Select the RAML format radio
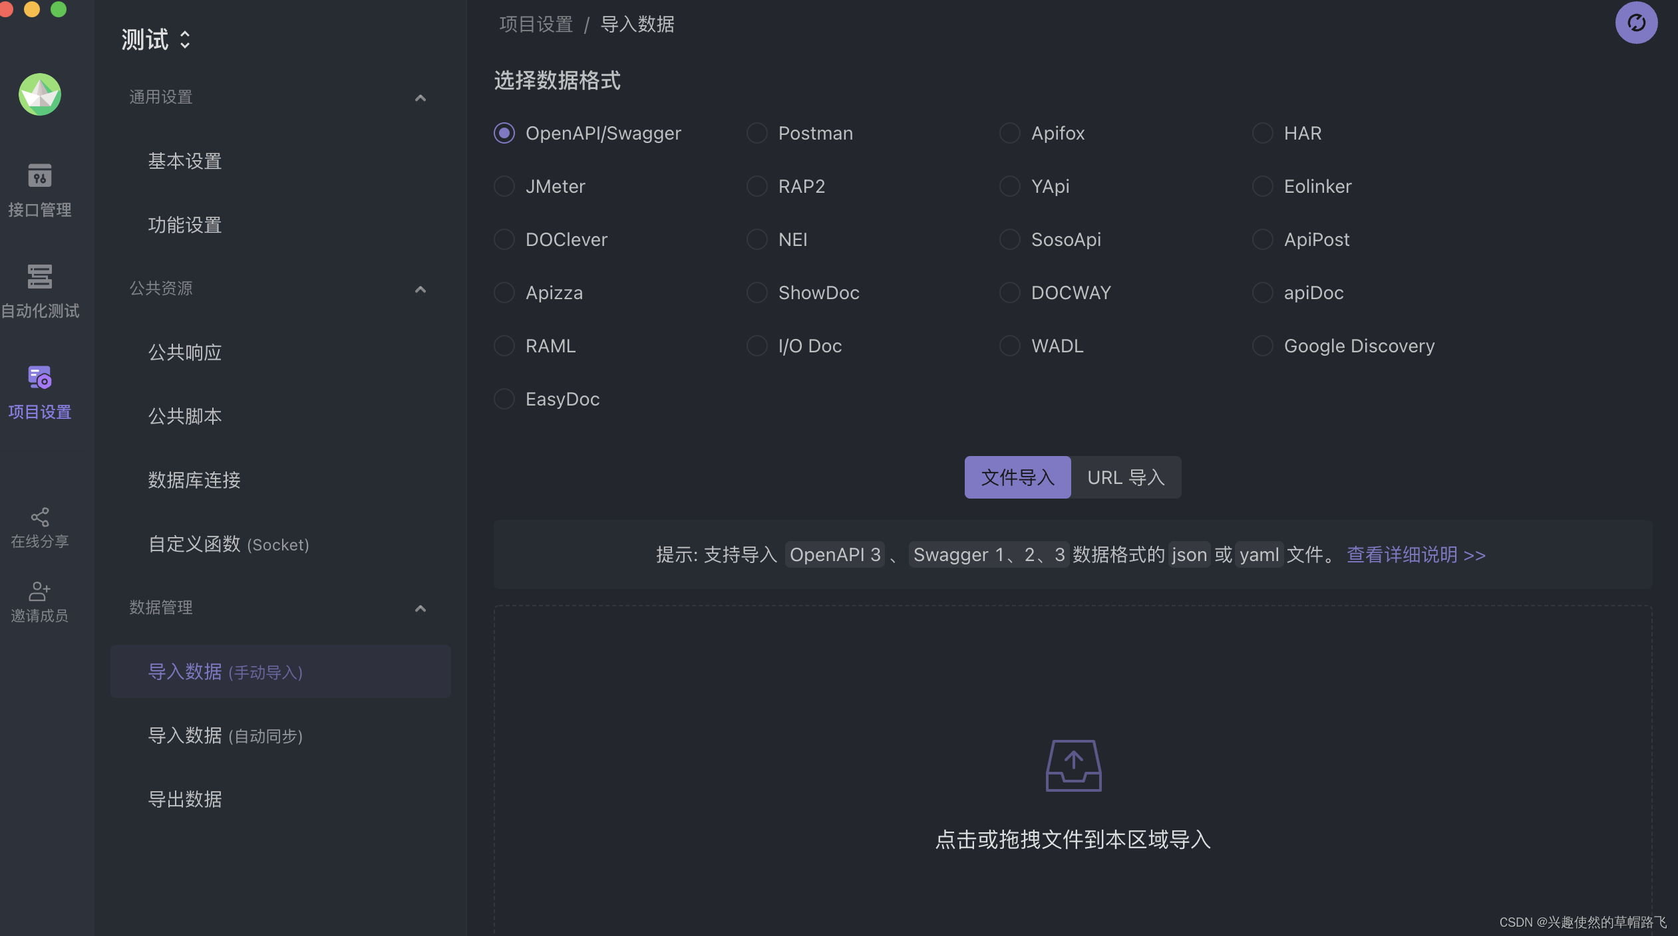This screenshot has width=1678, height=936. pos(504,346)
